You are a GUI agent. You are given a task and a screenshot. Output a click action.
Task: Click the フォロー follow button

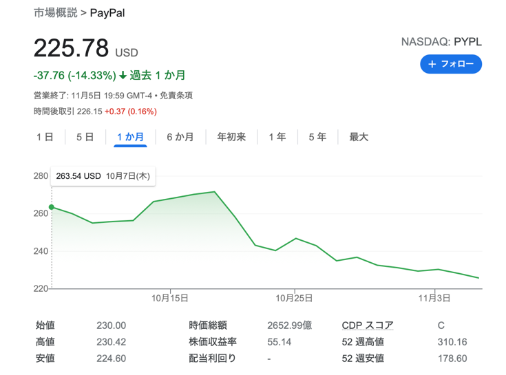(x=451, y=64)
